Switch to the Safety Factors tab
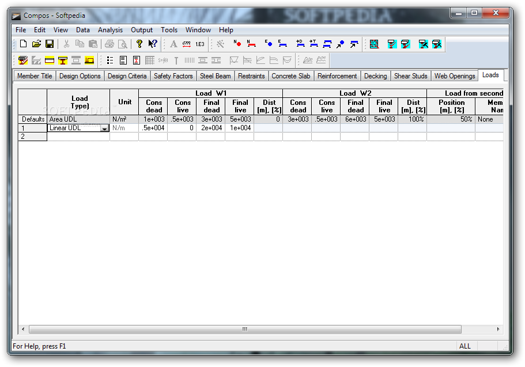Screen dimensions: 525x367 (x=173, y=76)
